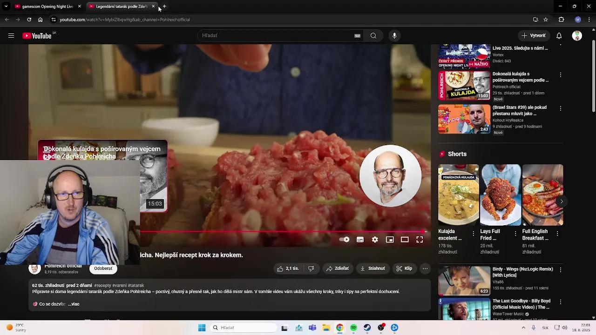Open options for Birdy - Wings video
This screenshot has height=335, width=596.
tap(561, 270)
